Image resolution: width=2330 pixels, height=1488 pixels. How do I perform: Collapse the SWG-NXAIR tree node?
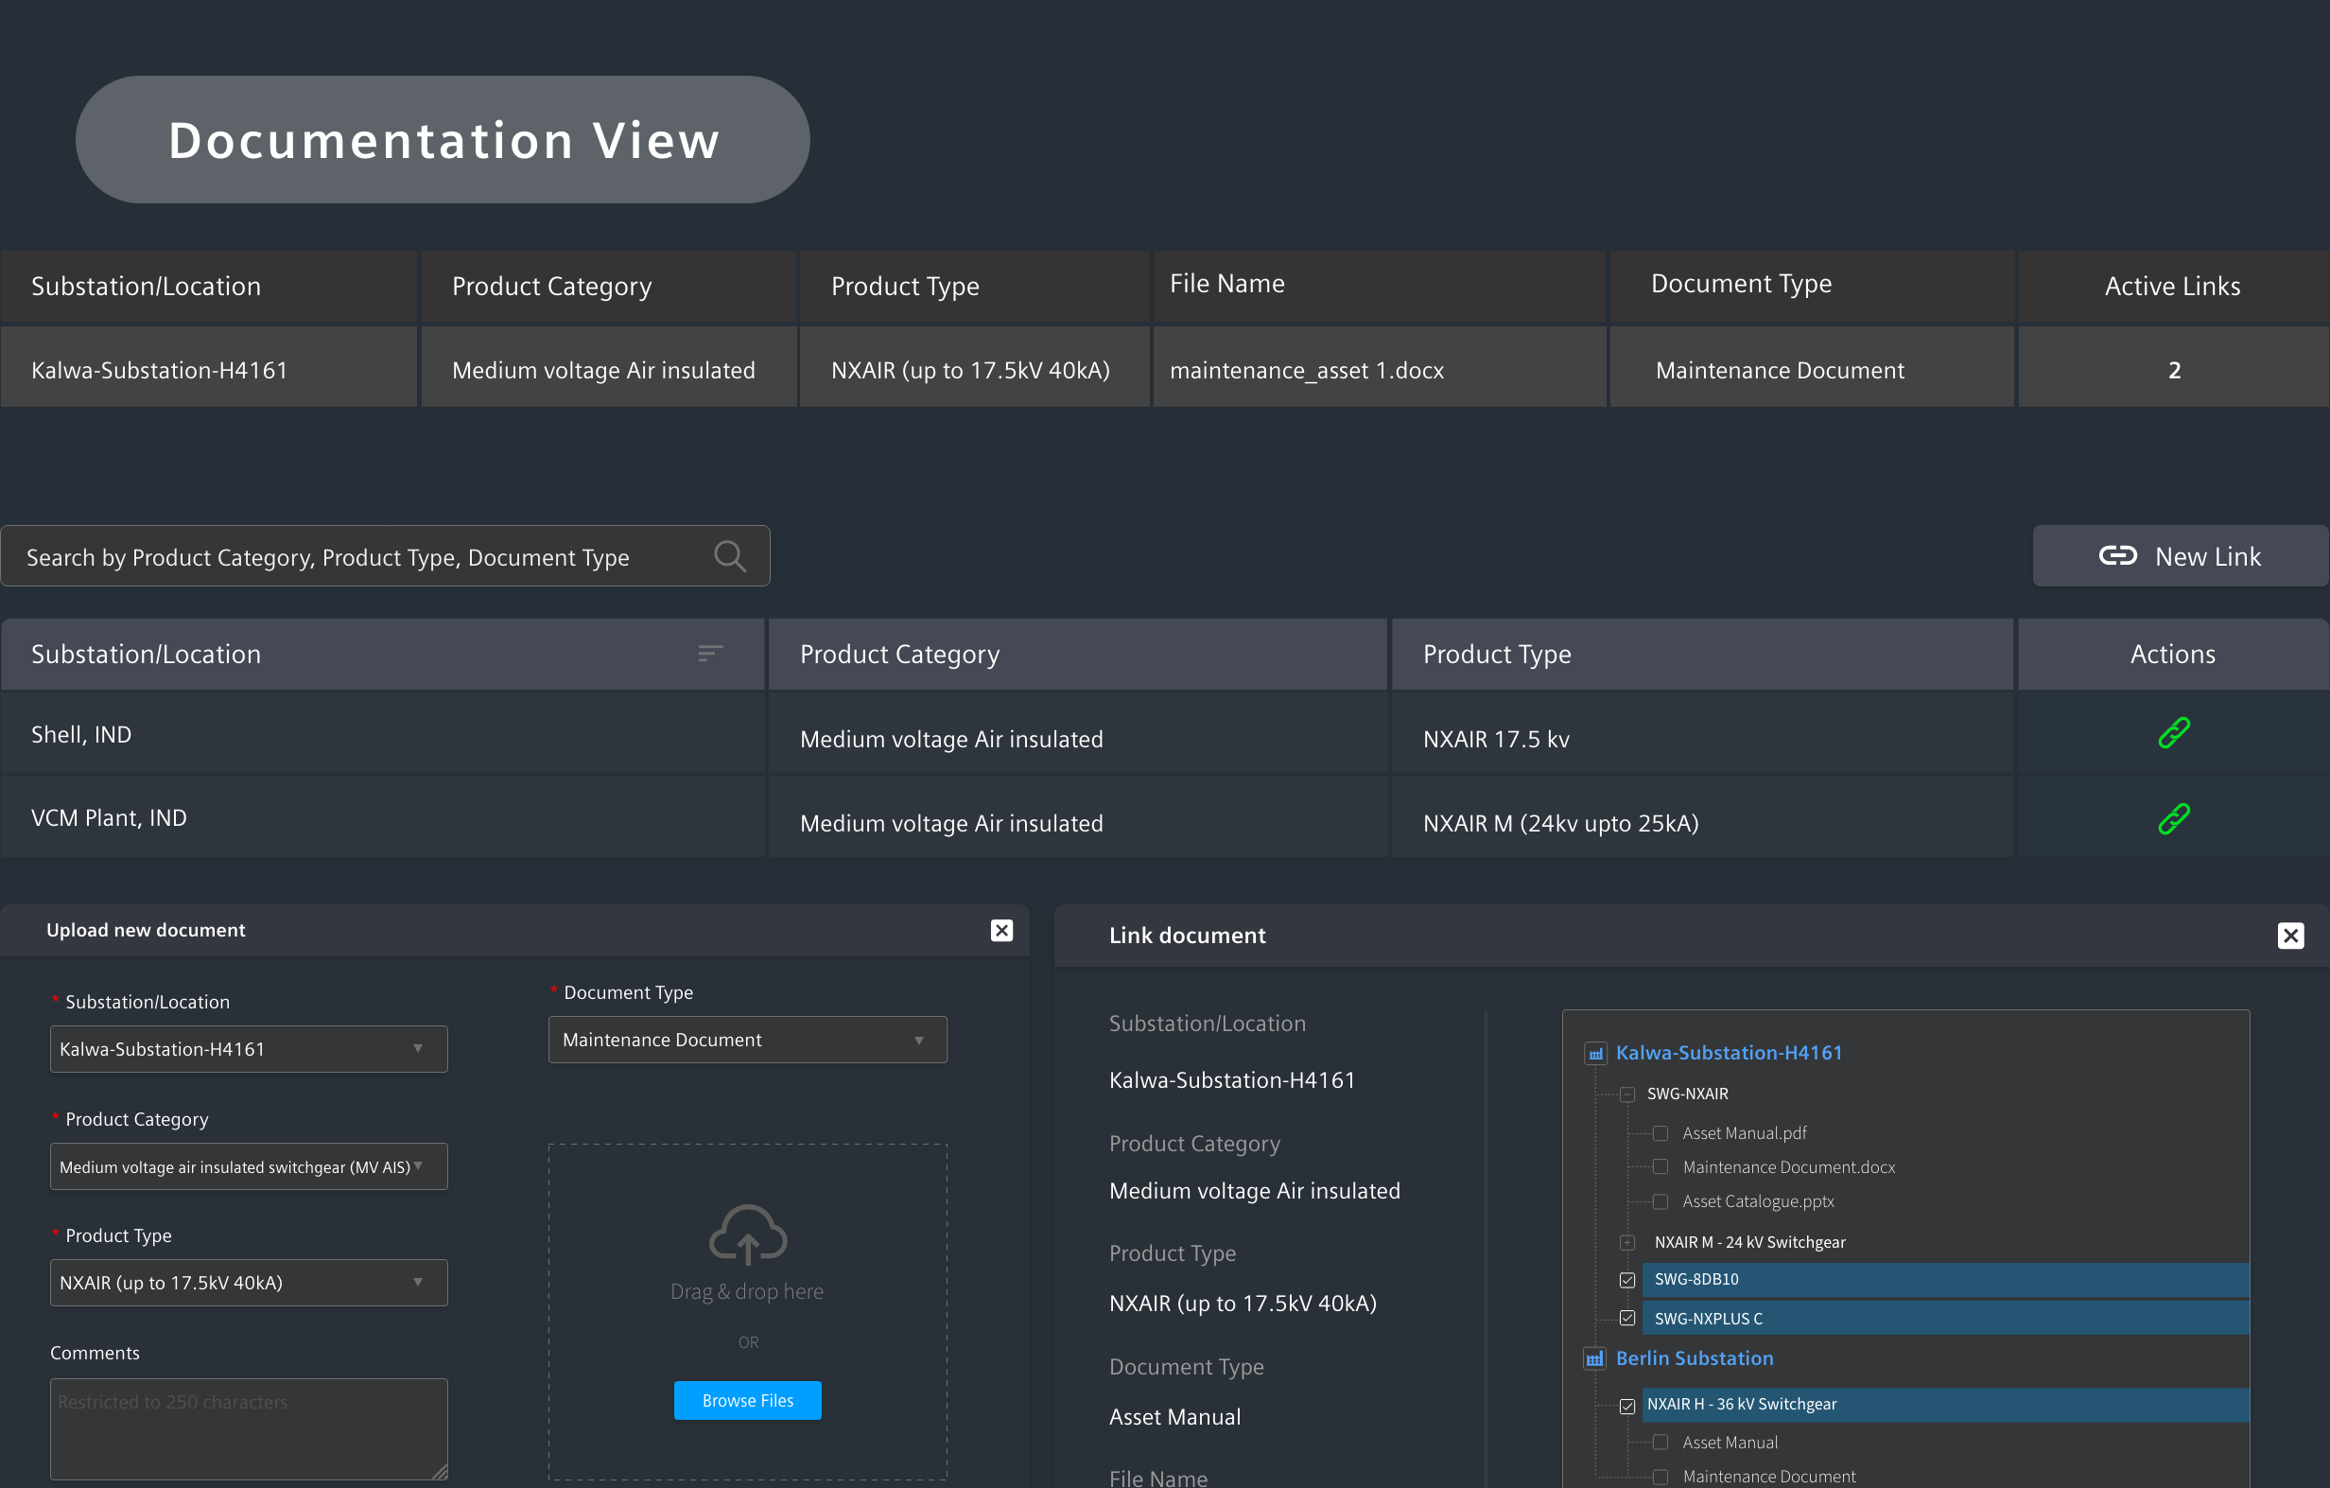pos(1627,1094)
